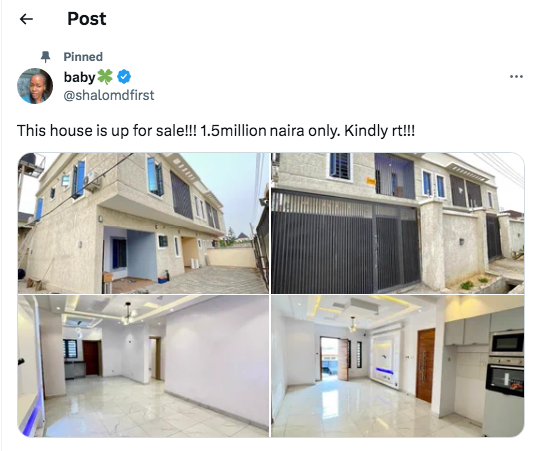This screenshot has height=451, width=533.
Task: Open the empty living room photo
Action: point(144,366)
